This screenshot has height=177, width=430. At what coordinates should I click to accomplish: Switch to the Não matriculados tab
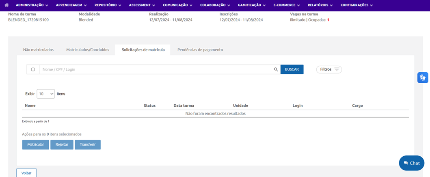38,50
